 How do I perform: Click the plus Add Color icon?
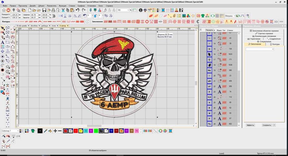[55, 131]
